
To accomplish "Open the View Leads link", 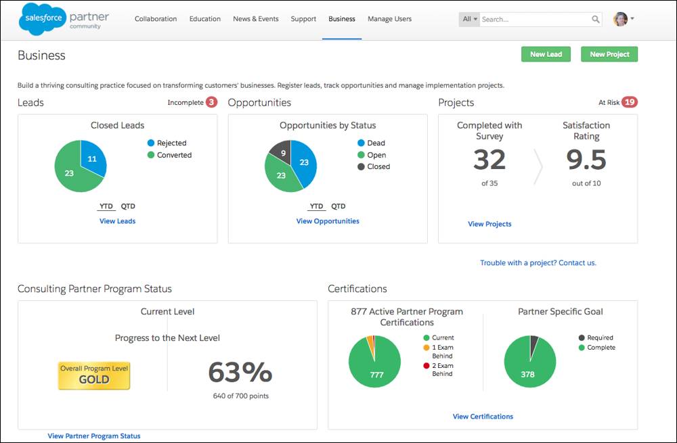I will coord(117,221).
